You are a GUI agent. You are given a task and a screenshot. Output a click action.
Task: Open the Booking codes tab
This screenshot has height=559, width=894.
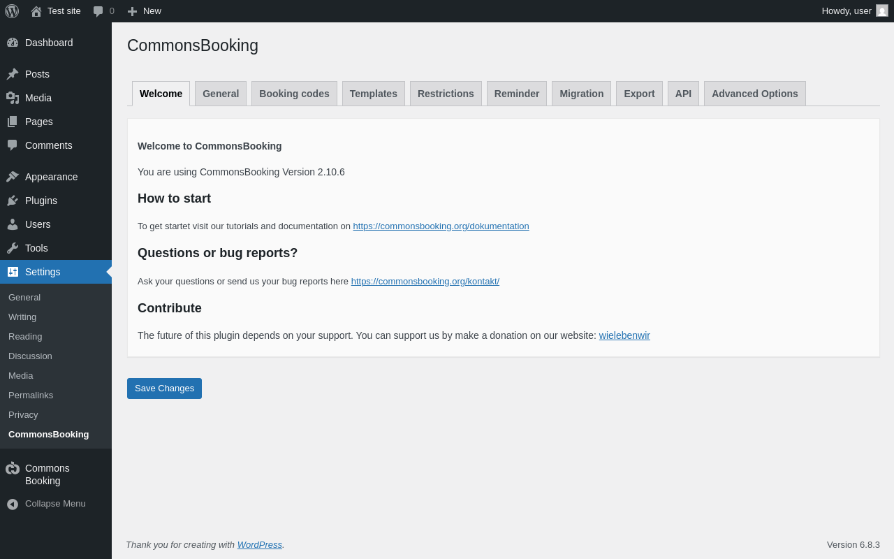coord(294,94)
